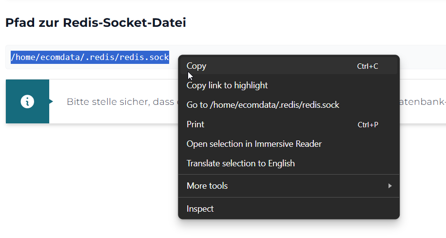446x238 pixels.
Task: Choose Copy link to highlight
Action: (227, 85)
